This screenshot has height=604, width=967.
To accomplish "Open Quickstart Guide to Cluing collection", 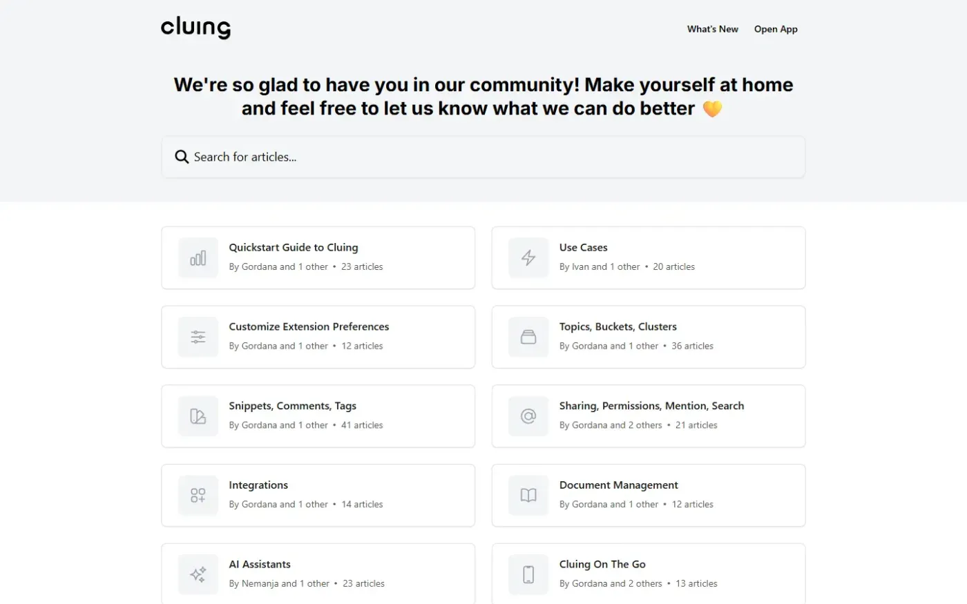I will [318, 257].
